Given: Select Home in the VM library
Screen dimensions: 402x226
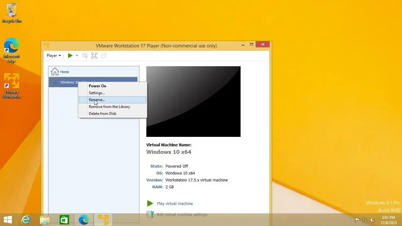Looking at the screenshot, I should click(x=93, y=72).
